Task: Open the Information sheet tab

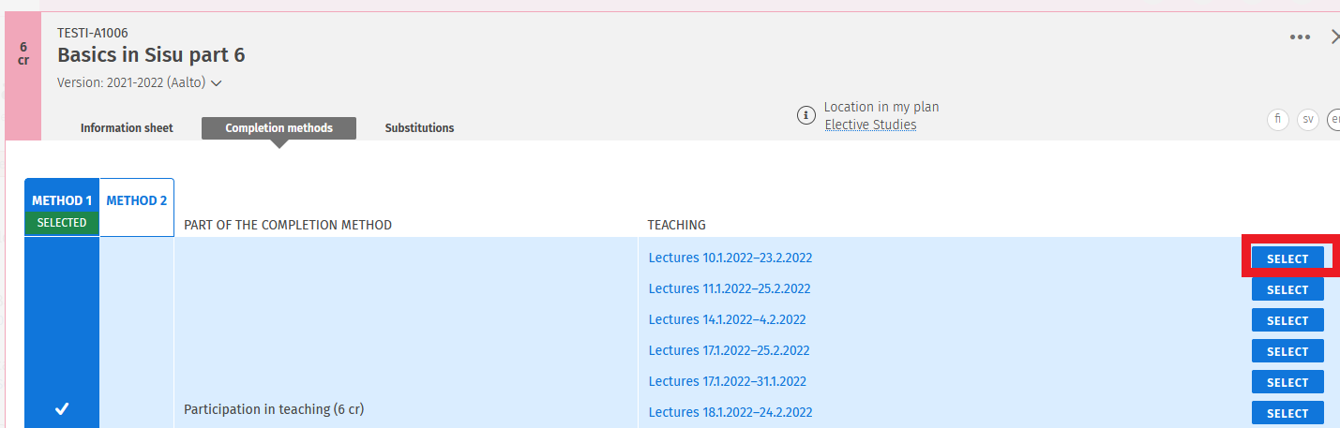Action: [127, 128]
